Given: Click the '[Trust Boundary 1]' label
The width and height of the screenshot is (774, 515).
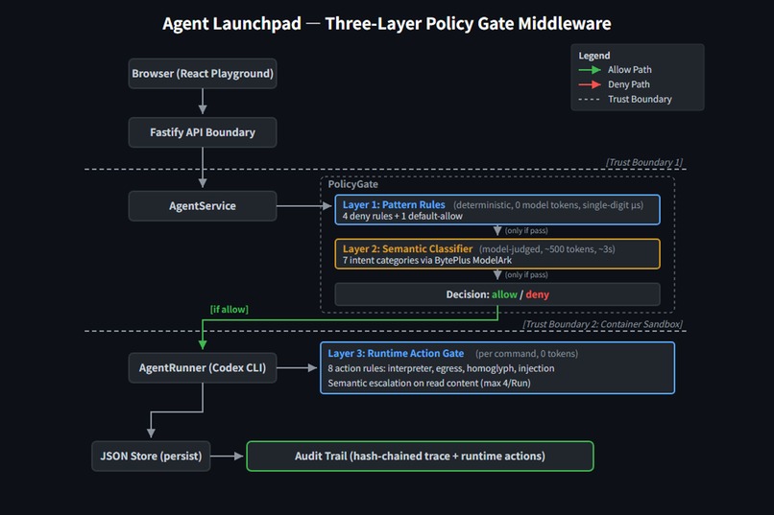Looking at the screenshot, I should pyautogui.click(x=644, y=162).
